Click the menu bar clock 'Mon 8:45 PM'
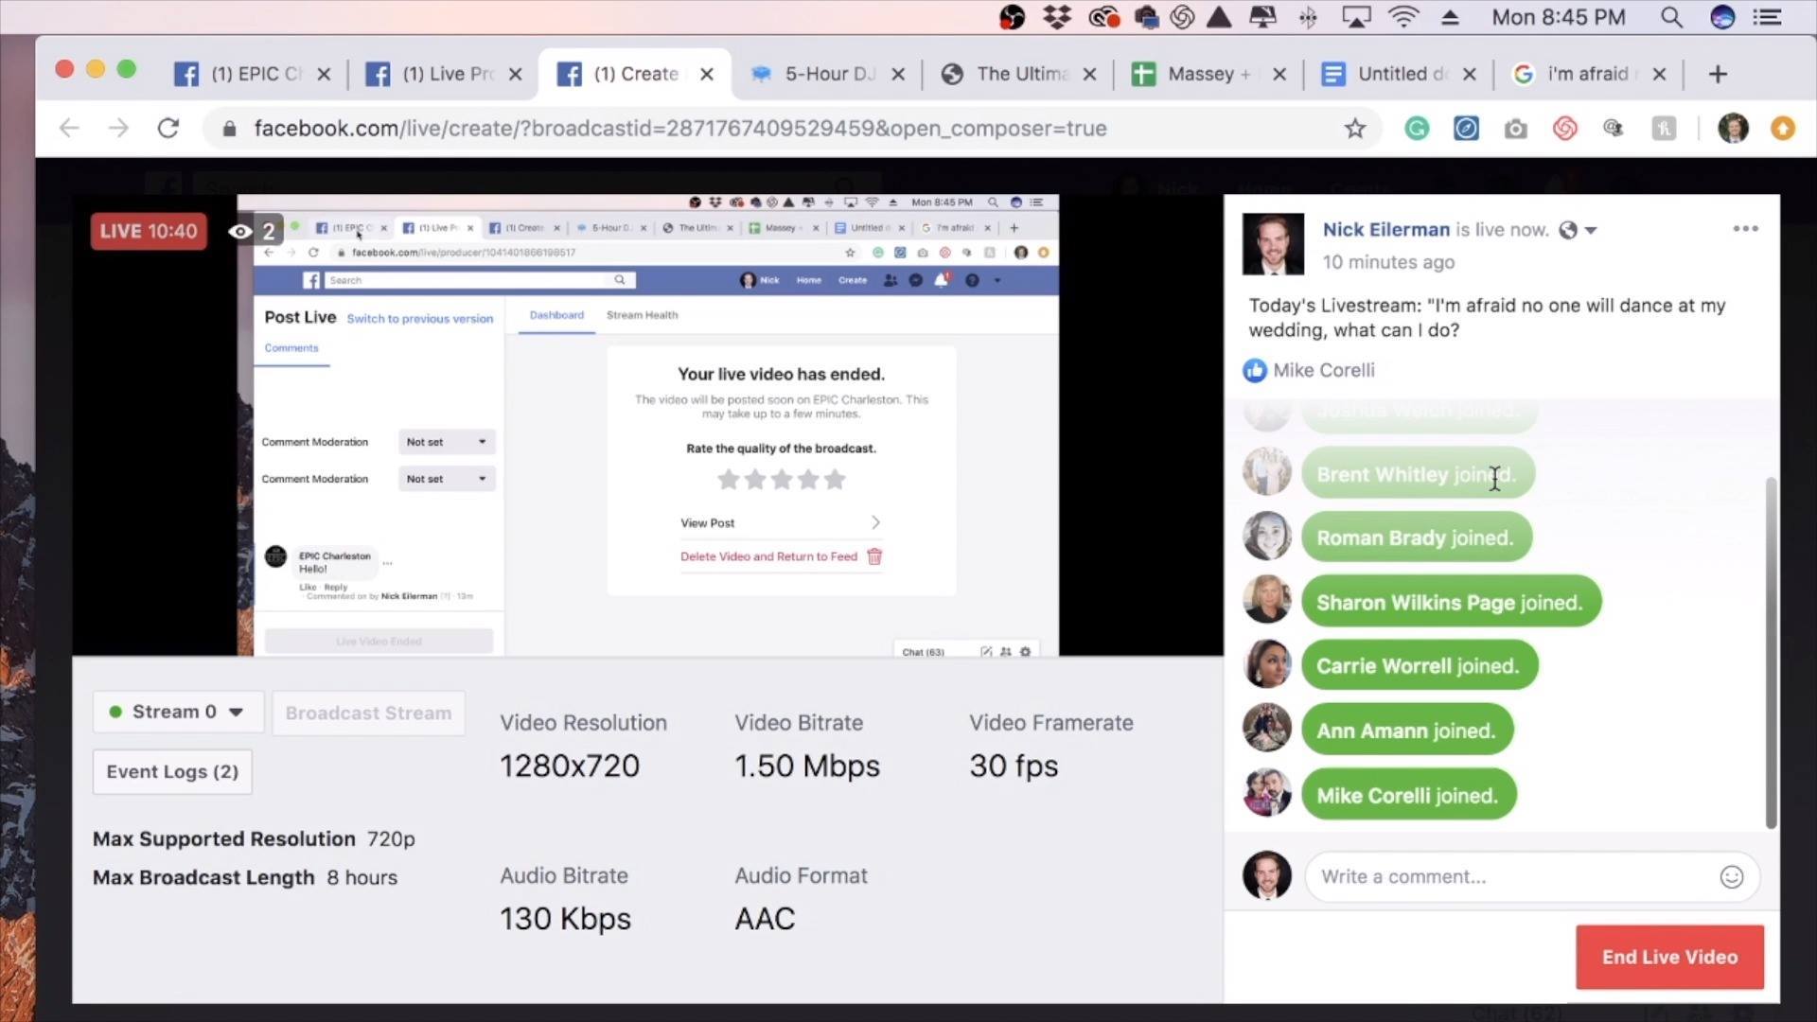 tap(1559, 17)
